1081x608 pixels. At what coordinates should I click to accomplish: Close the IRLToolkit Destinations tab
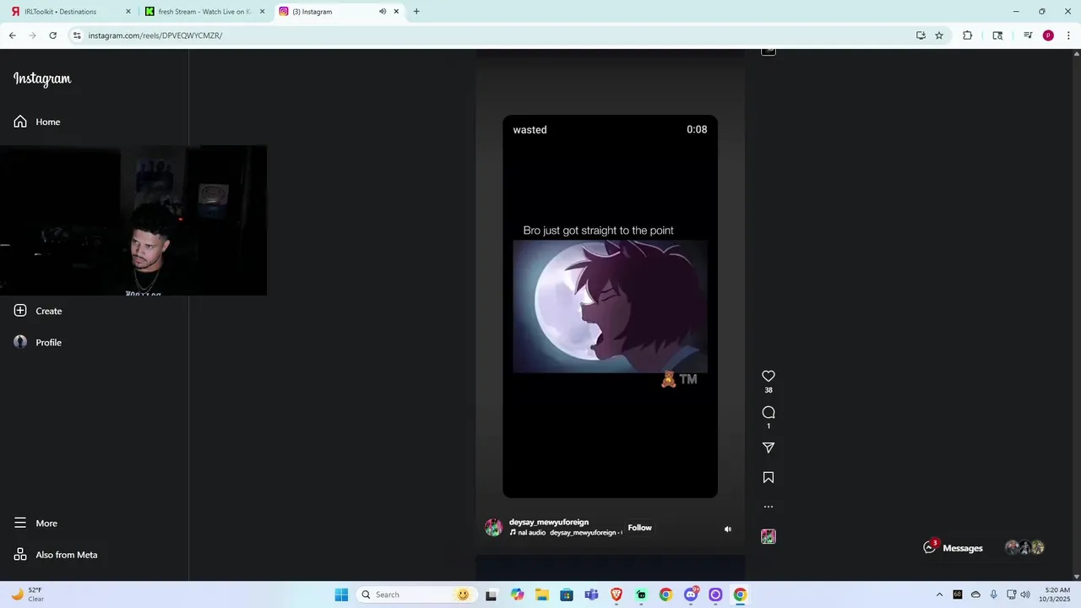[128, 12]
